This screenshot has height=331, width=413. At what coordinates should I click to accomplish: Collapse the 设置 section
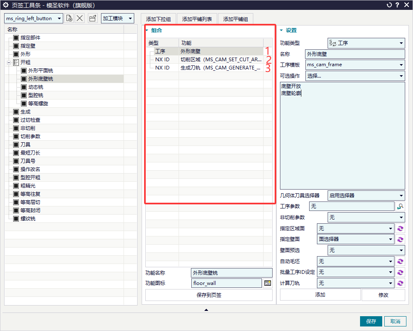(281, 30)
